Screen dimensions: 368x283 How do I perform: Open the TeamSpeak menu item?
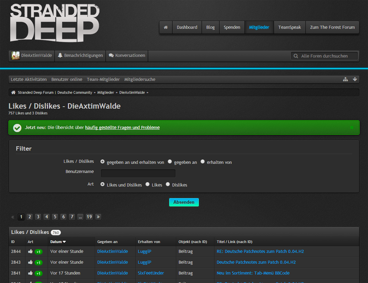coord(289,27)
